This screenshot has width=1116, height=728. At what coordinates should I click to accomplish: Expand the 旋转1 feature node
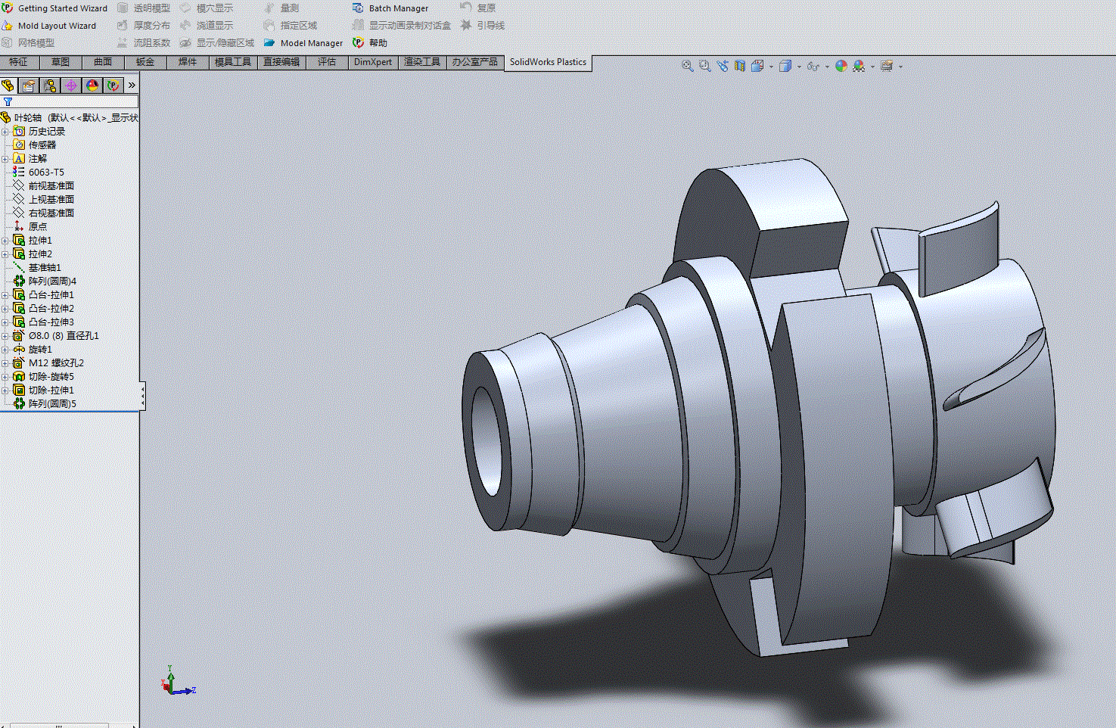[x=5, y=349]
